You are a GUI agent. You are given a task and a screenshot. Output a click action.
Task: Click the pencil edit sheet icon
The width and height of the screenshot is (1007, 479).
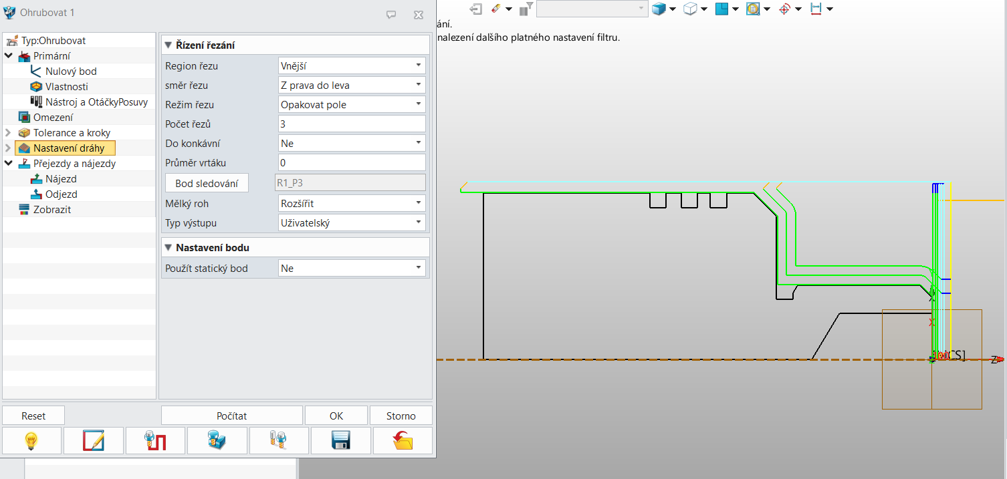pyautogui.click(x=94, y=441)
